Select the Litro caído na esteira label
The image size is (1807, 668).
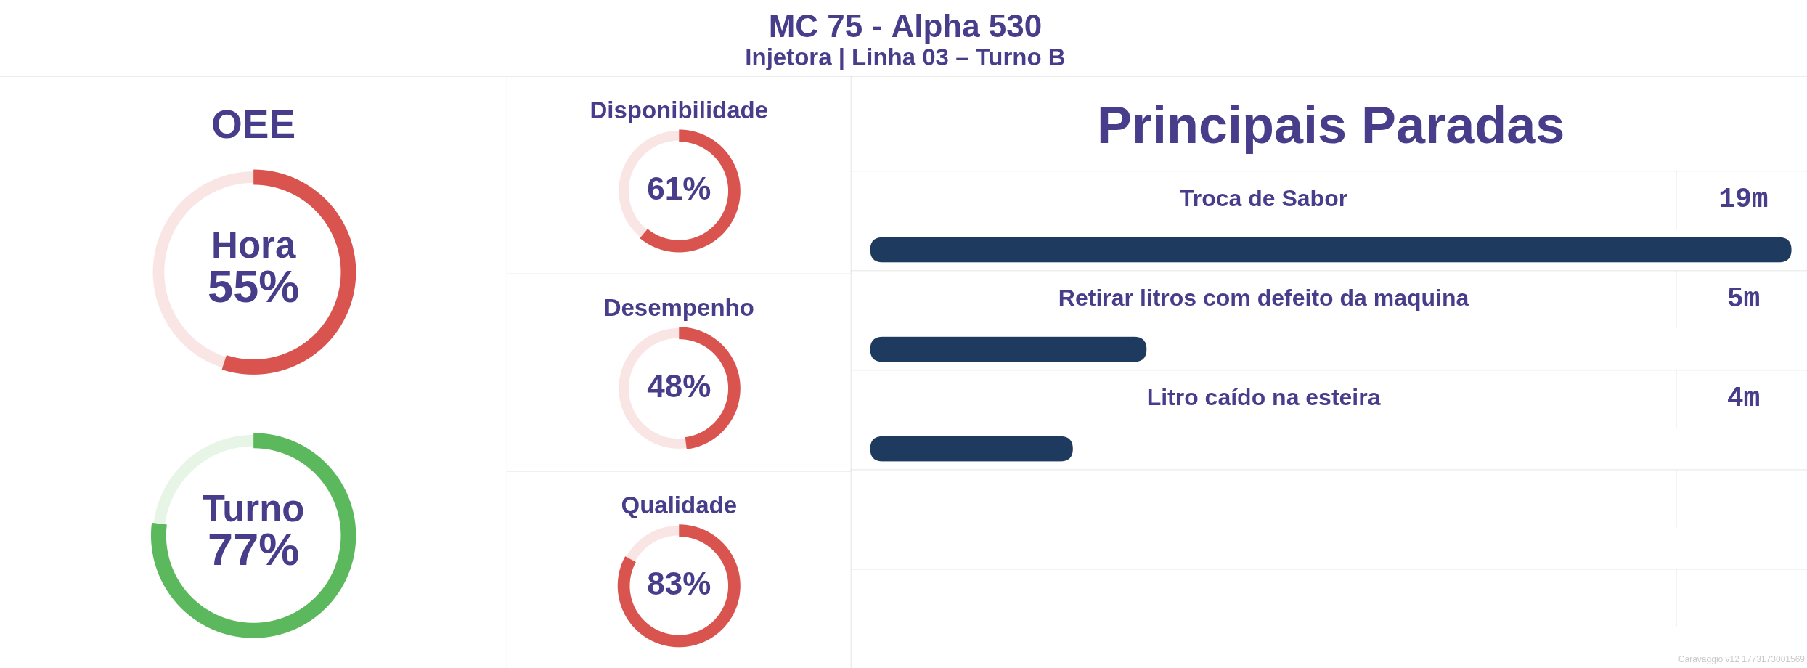point(1263,397)
